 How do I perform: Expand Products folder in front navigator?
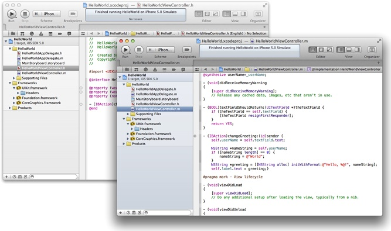[124, 144]
